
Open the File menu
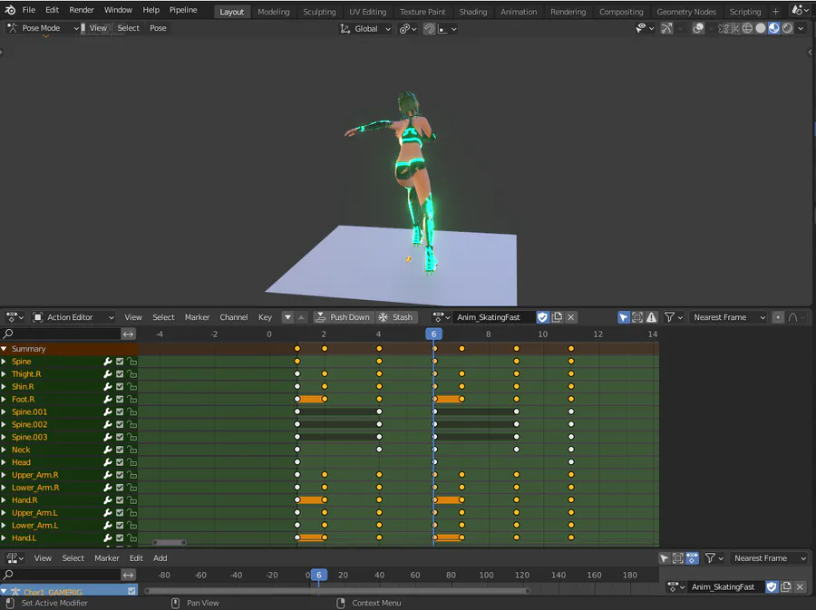[x=29, y=10]
